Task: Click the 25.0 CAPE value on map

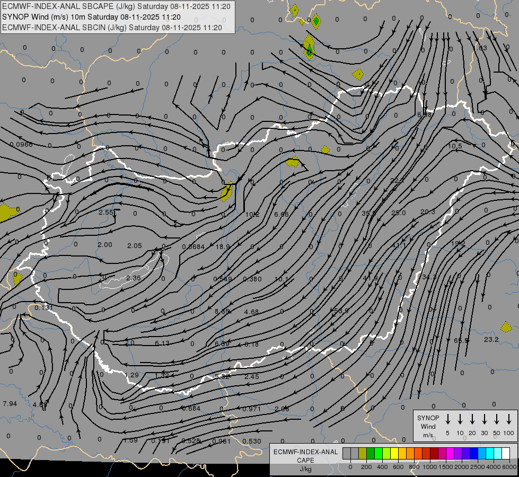Action: [399, 213]
